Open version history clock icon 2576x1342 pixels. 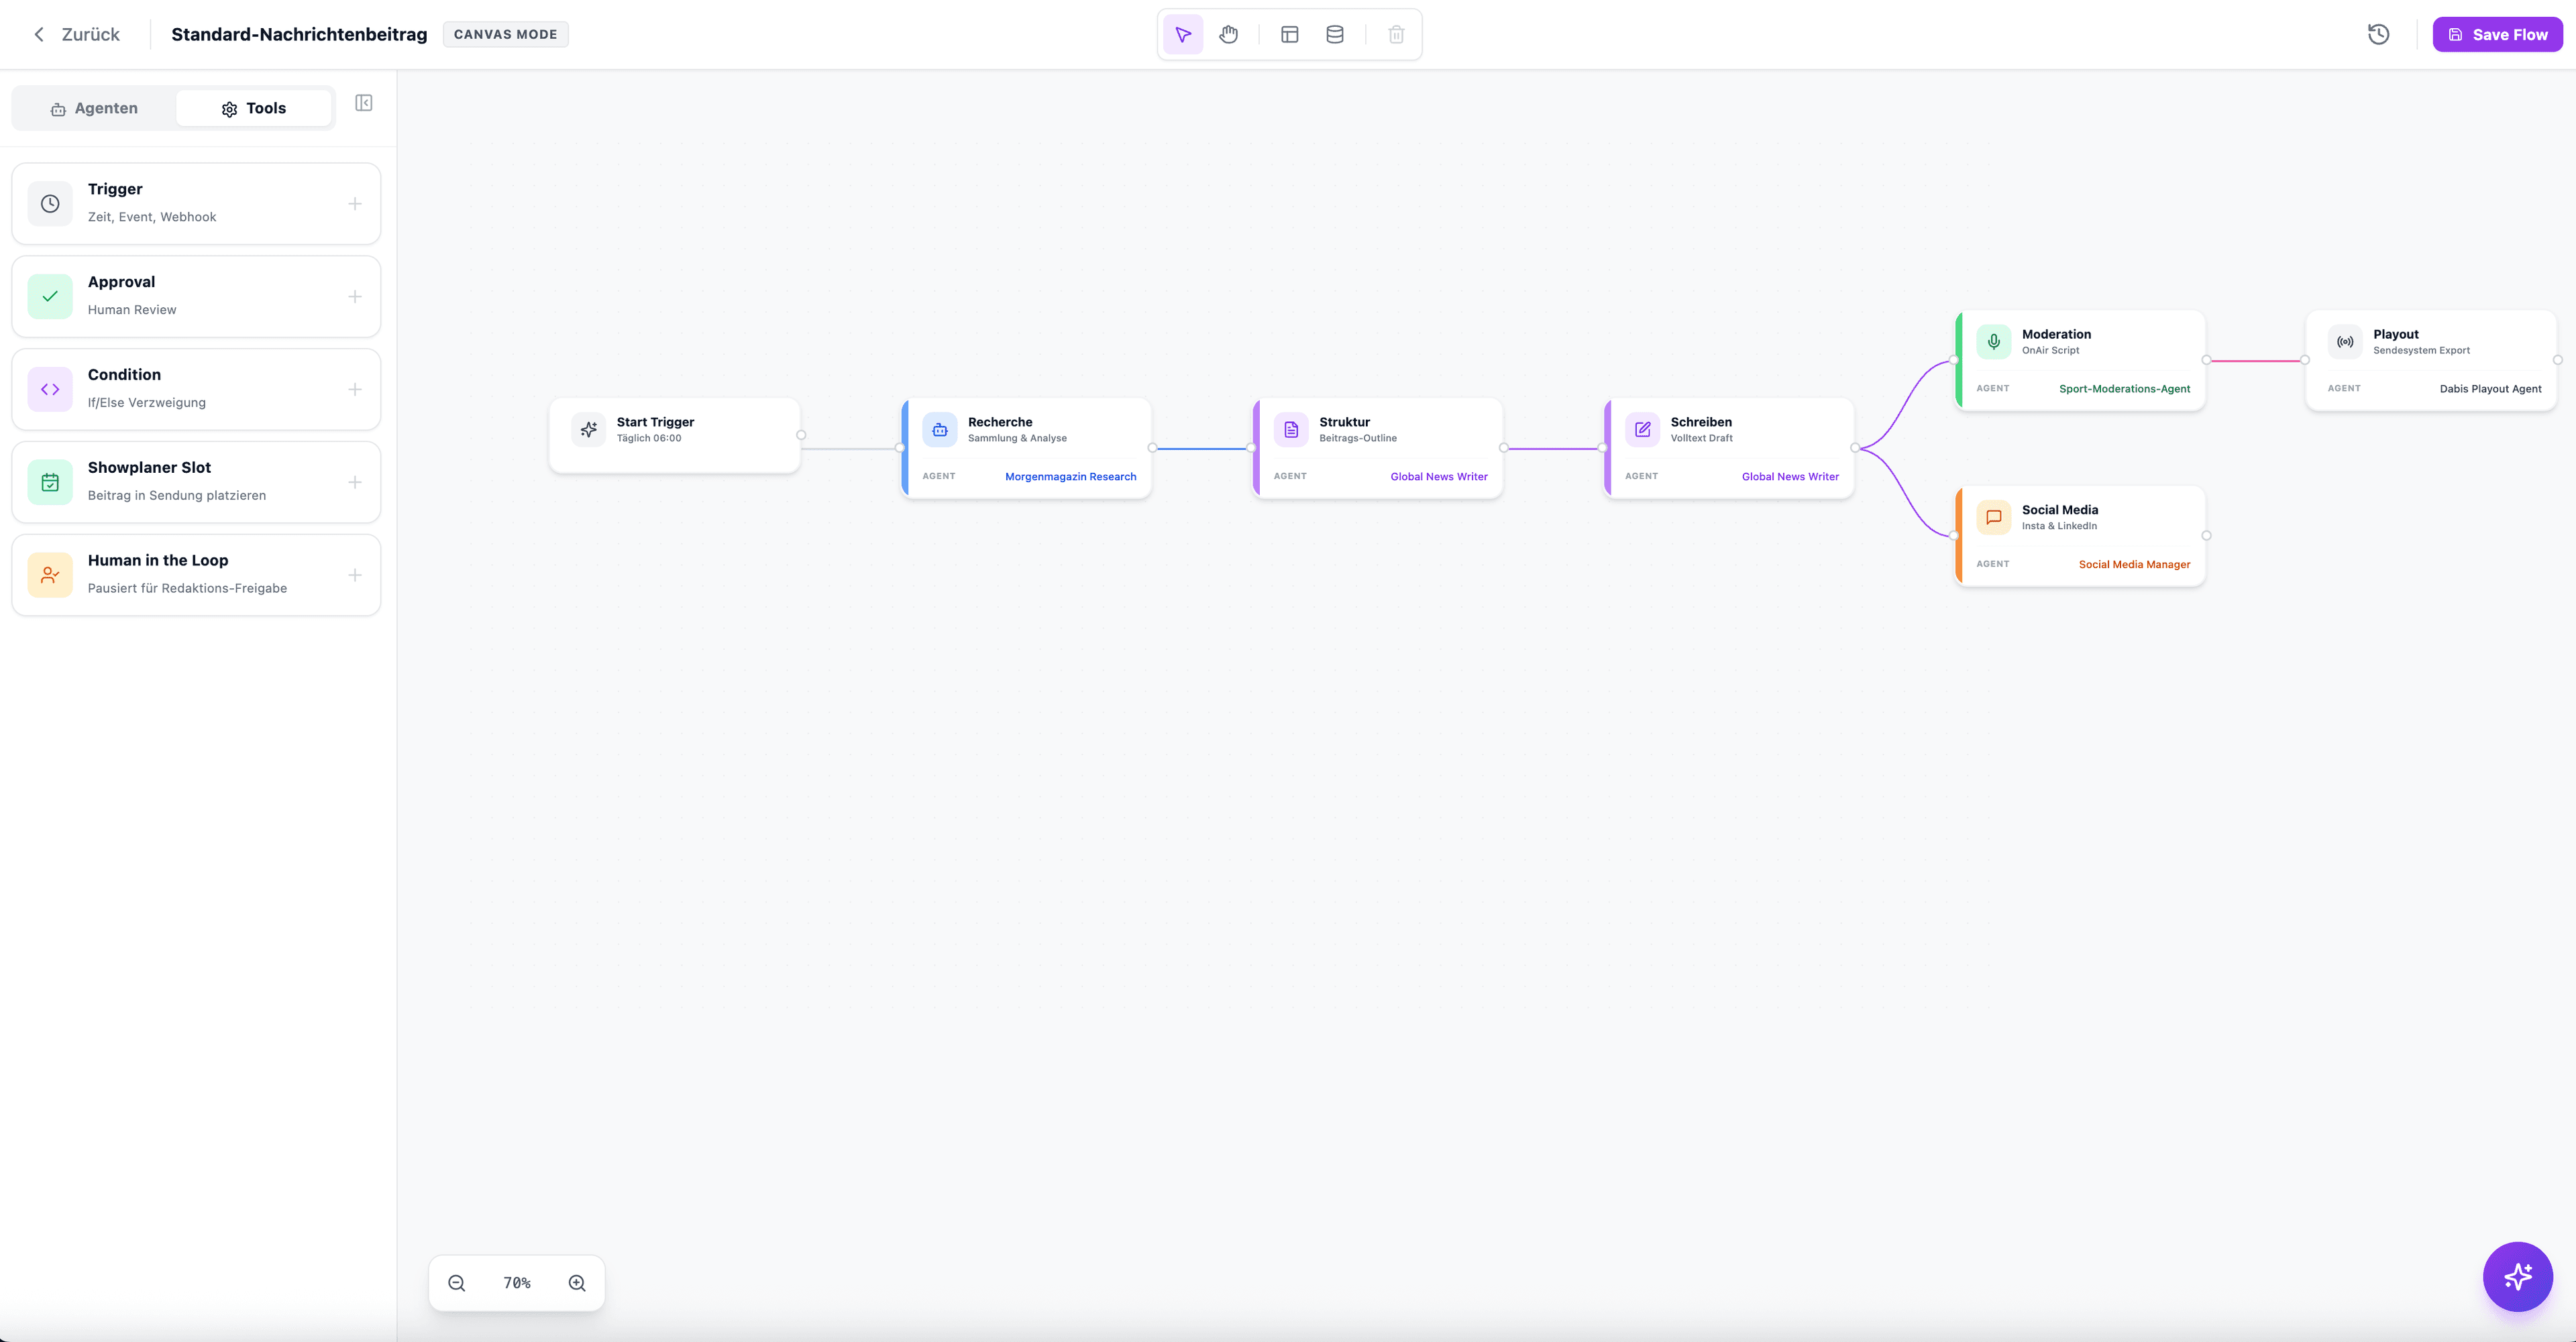2378,34
